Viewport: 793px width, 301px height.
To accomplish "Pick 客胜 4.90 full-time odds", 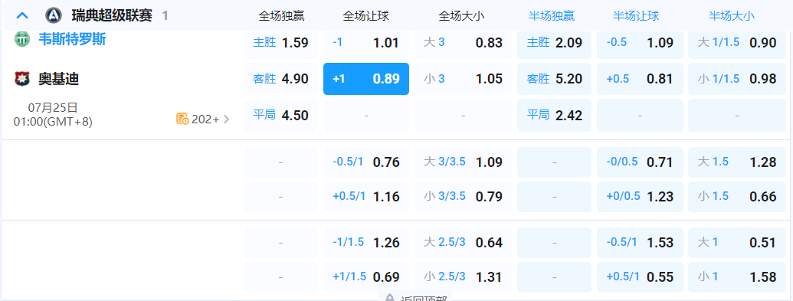I will coord(281,79).
